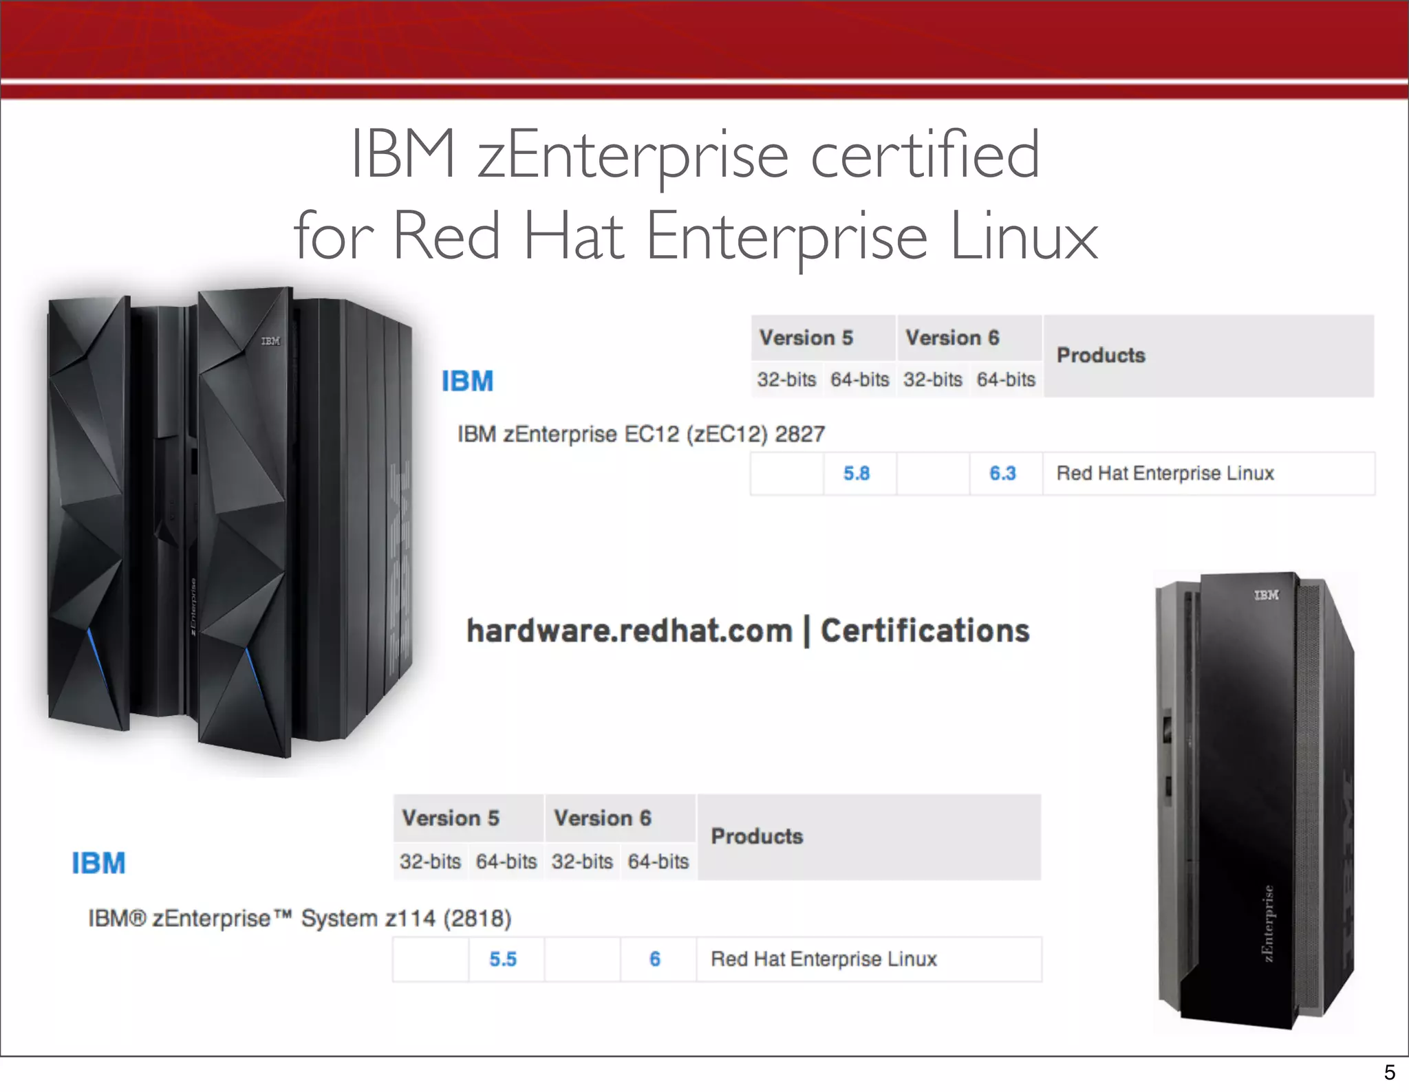Open the version 6 link in z114 row
This screenshot has width=1409, height=1092.
(x=655, y=959)
